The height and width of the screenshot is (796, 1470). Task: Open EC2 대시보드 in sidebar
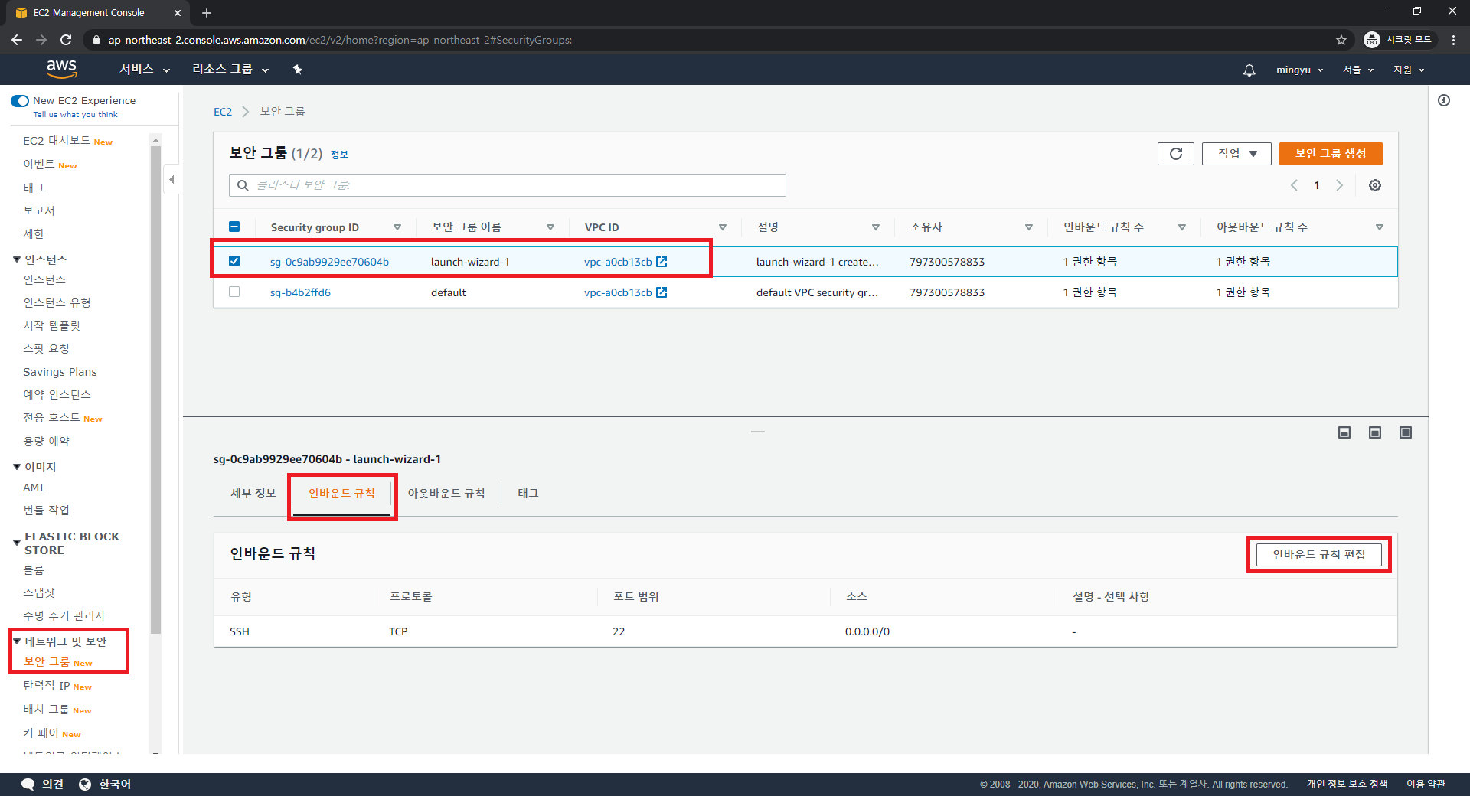[57, 141]
